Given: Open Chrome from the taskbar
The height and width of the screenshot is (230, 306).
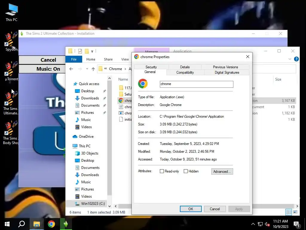Looking at the screenshot, I should click(51, 224).
